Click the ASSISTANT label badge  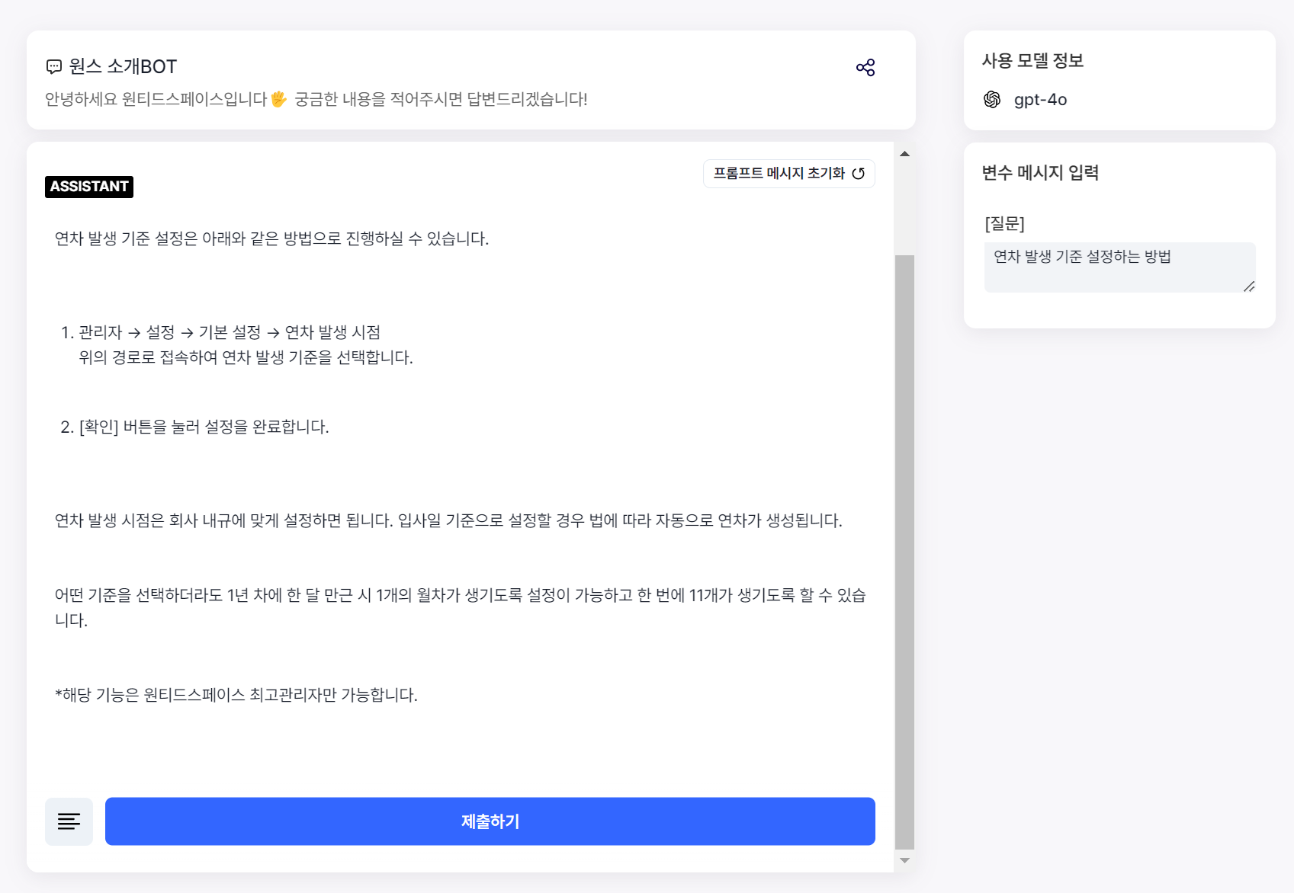(89, 187)
